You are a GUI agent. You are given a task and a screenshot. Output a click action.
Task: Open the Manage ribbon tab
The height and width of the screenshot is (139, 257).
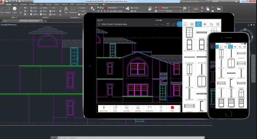click(x=48, y=4)
